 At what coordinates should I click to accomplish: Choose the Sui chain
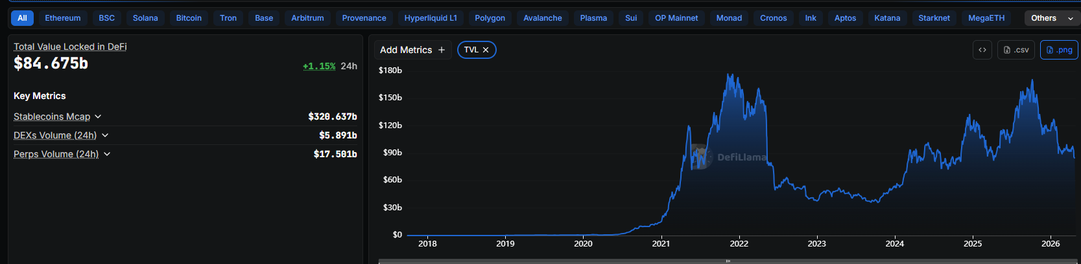pos(631,18)
